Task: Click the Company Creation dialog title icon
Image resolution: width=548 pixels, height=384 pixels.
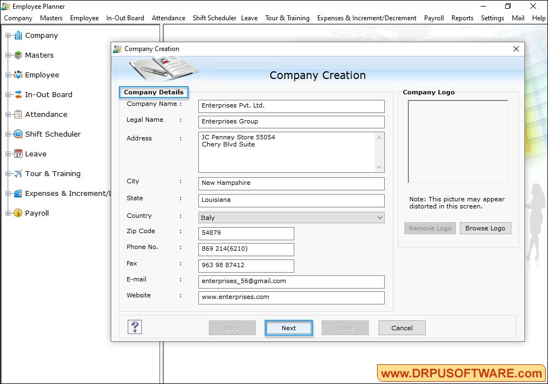Action: tap(117, 49)
